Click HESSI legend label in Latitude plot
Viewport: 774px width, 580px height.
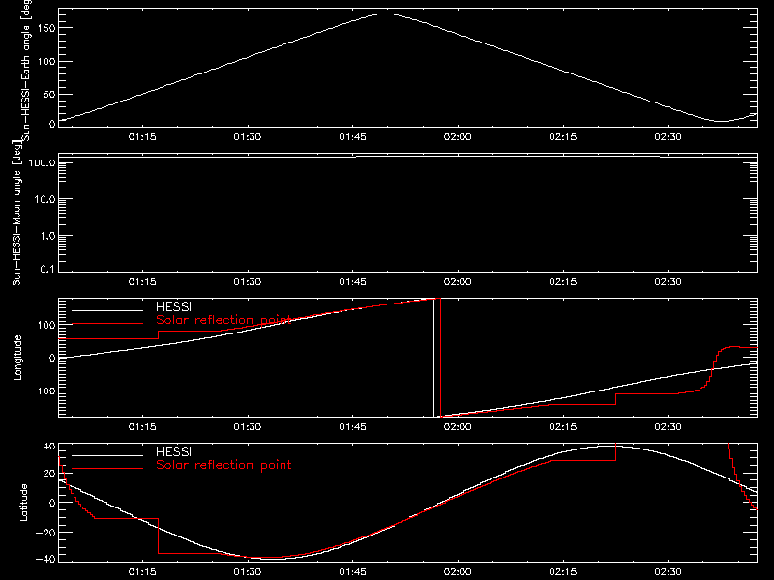pos(173,451)
